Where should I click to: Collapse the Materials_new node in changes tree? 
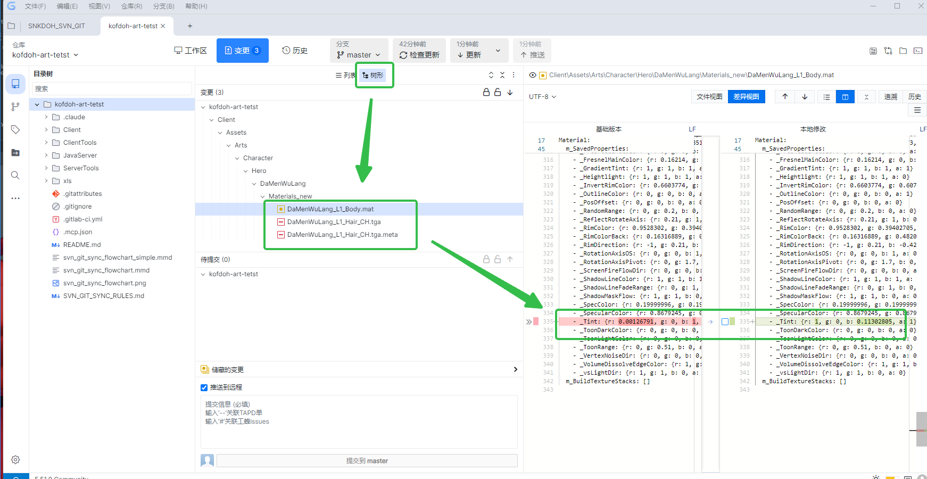(262, 196)
